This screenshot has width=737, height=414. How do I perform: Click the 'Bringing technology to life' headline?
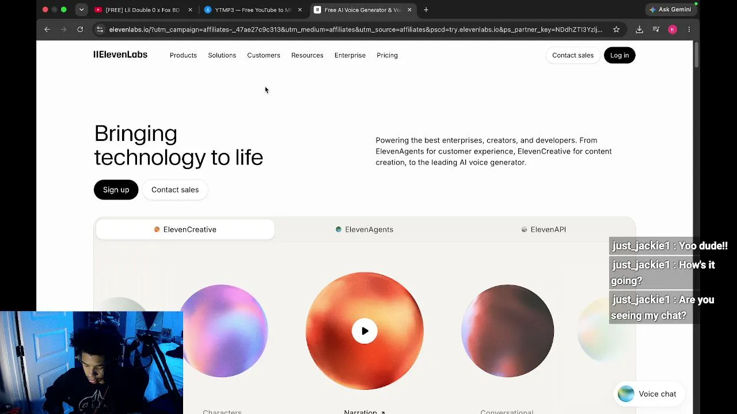tap(178, 145)
